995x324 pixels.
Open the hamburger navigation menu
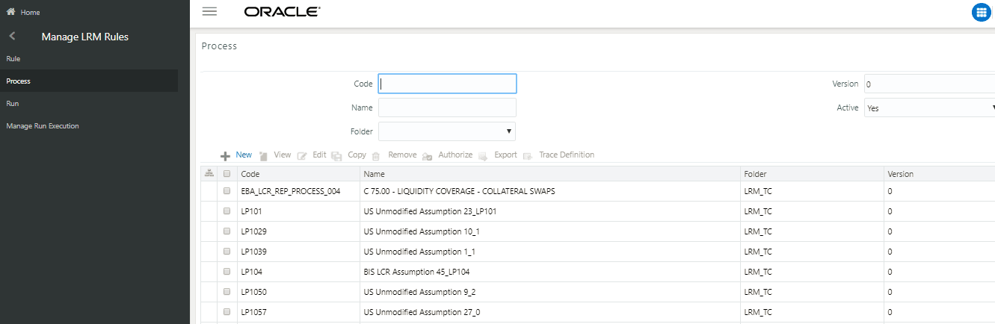209,11
